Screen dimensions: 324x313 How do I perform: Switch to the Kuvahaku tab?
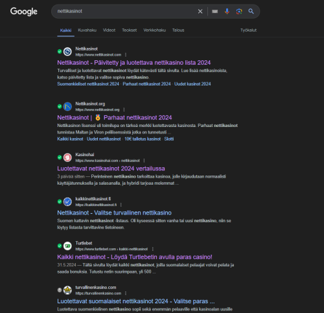coord(87,30)
